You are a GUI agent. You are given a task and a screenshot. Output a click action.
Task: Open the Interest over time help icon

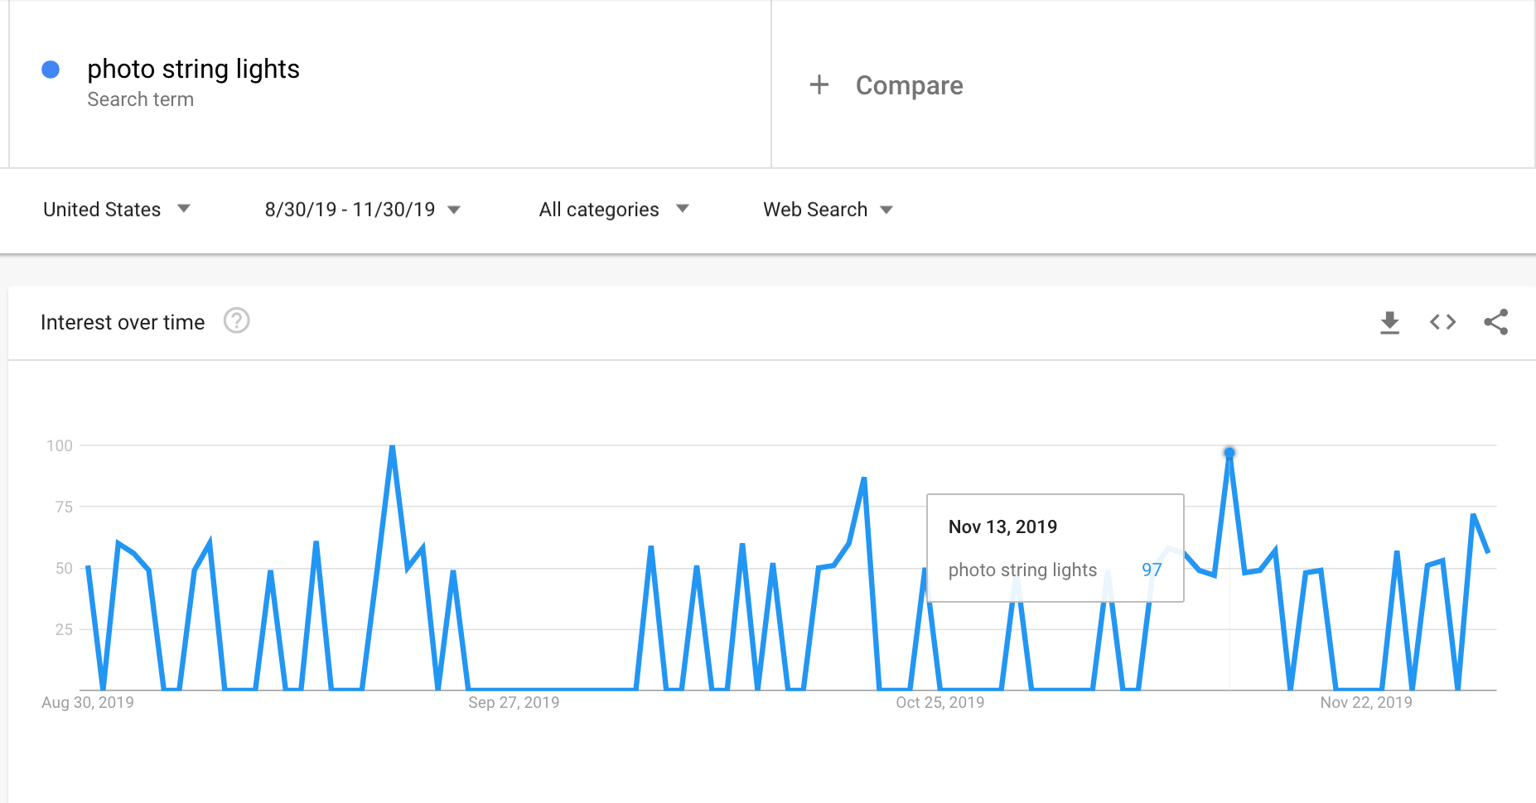pos(236,320)
